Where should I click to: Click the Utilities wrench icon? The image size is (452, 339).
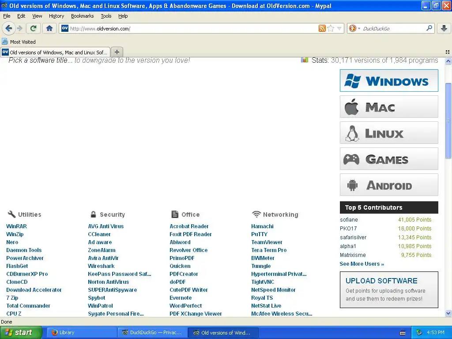point(11,214)
